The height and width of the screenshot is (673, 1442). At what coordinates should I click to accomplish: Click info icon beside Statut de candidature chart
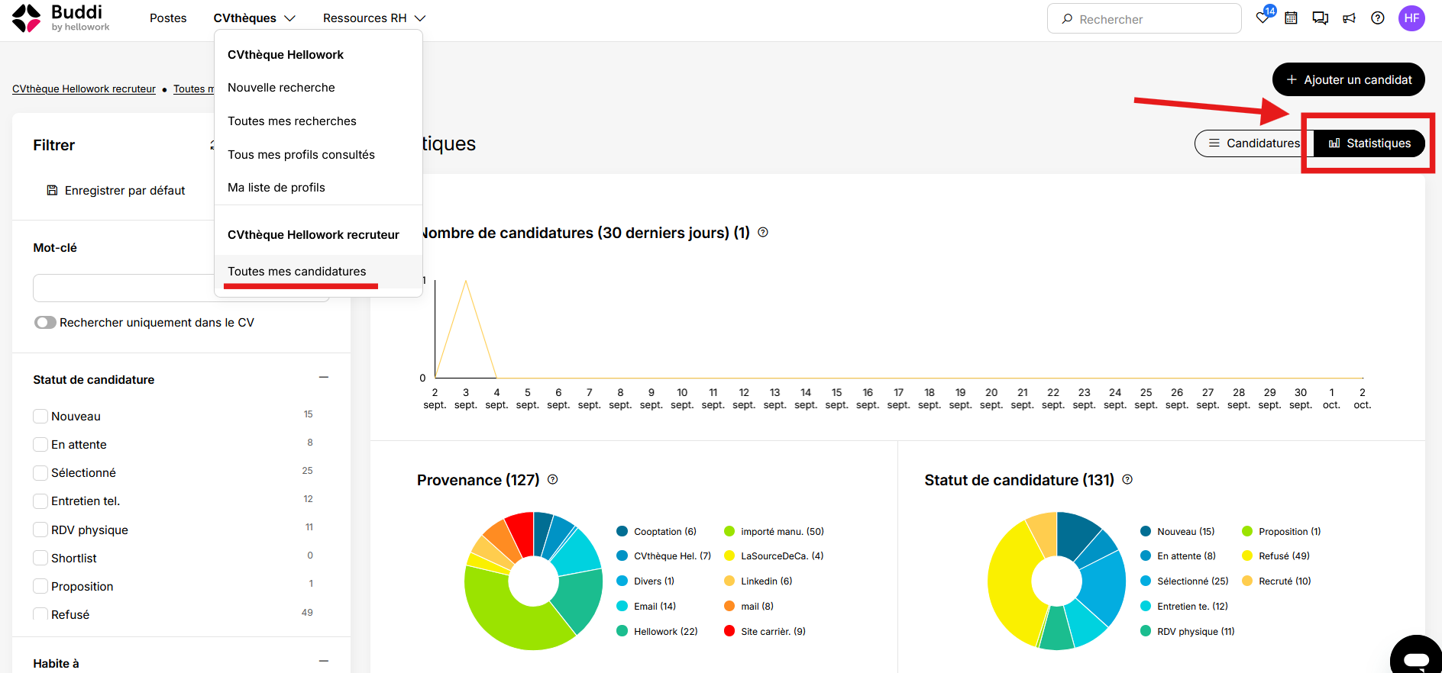point(1127,479)
